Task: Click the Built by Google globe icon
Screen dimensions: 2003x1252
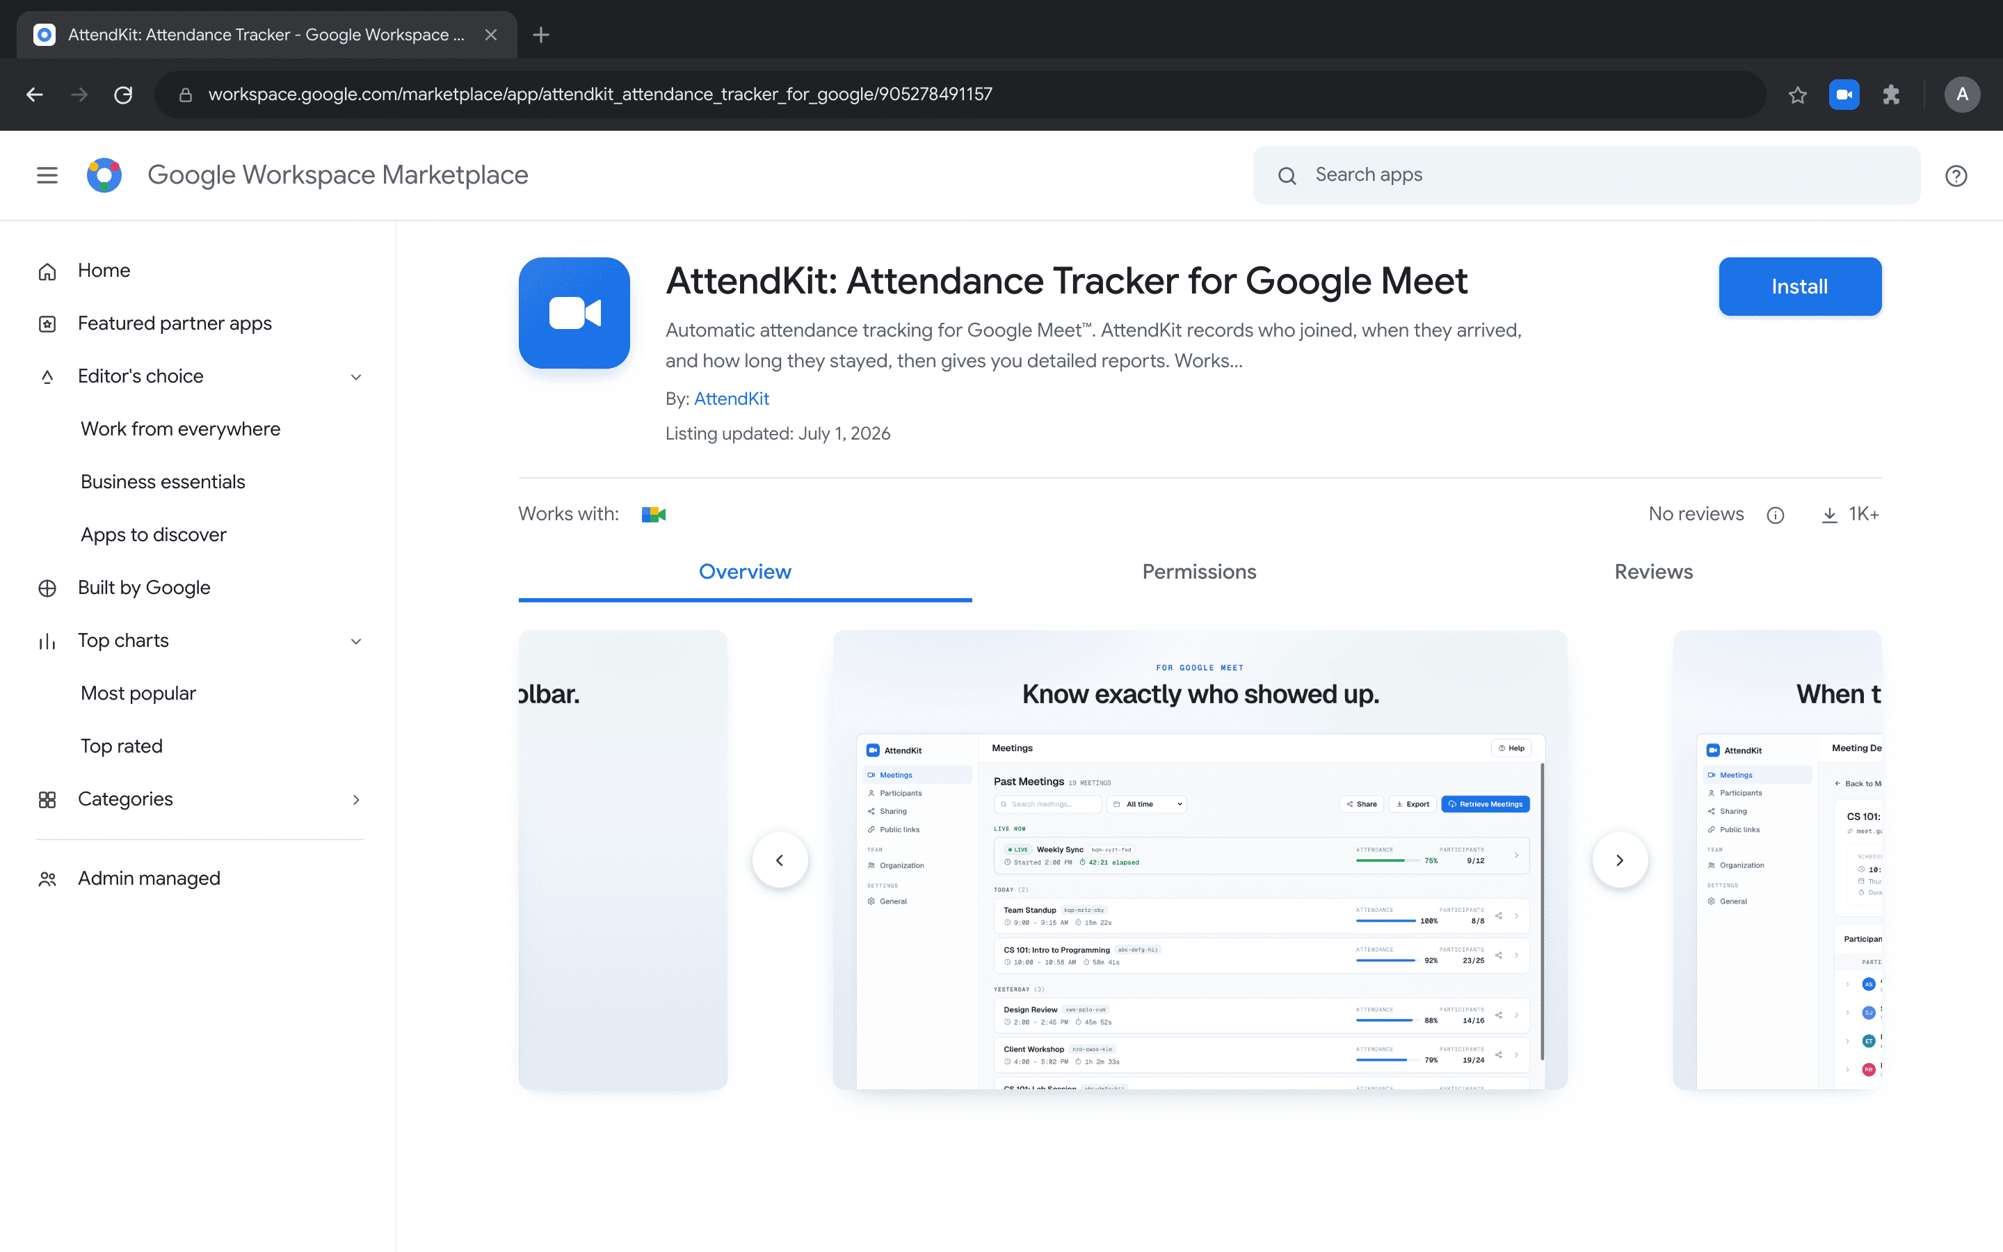Action: (x=47, y=588)
